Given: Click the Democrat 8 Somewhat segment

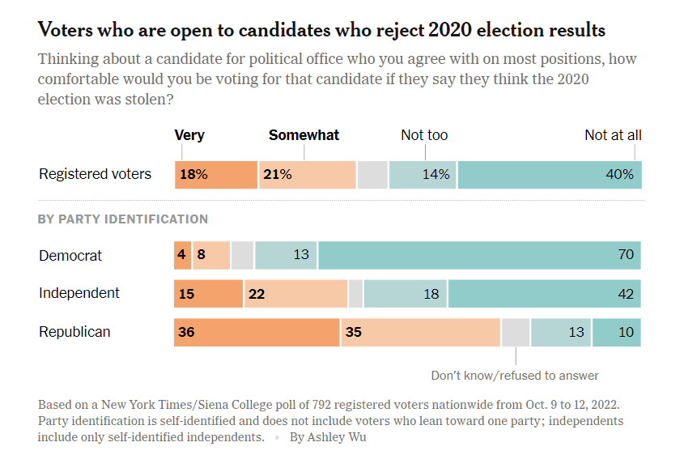Looking at the screenshot, I should tap(211, 255).
